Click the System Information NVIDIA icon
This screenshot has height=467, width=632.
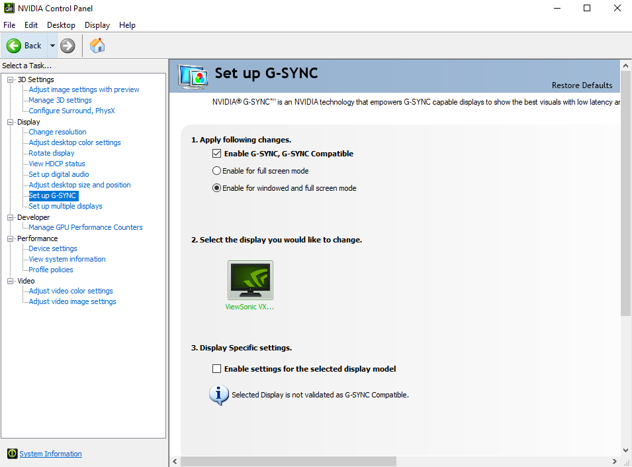point(13,454)
